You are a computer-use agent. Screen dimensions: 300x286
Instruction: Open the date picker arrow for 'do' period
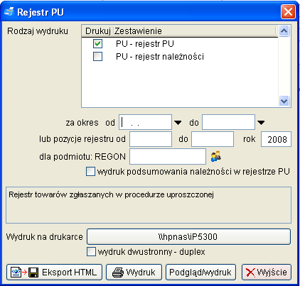261,123
